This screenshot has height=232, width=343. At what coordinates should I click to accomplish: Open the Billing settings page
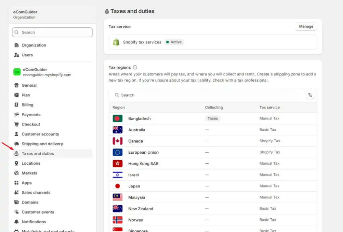coord(52,105)
